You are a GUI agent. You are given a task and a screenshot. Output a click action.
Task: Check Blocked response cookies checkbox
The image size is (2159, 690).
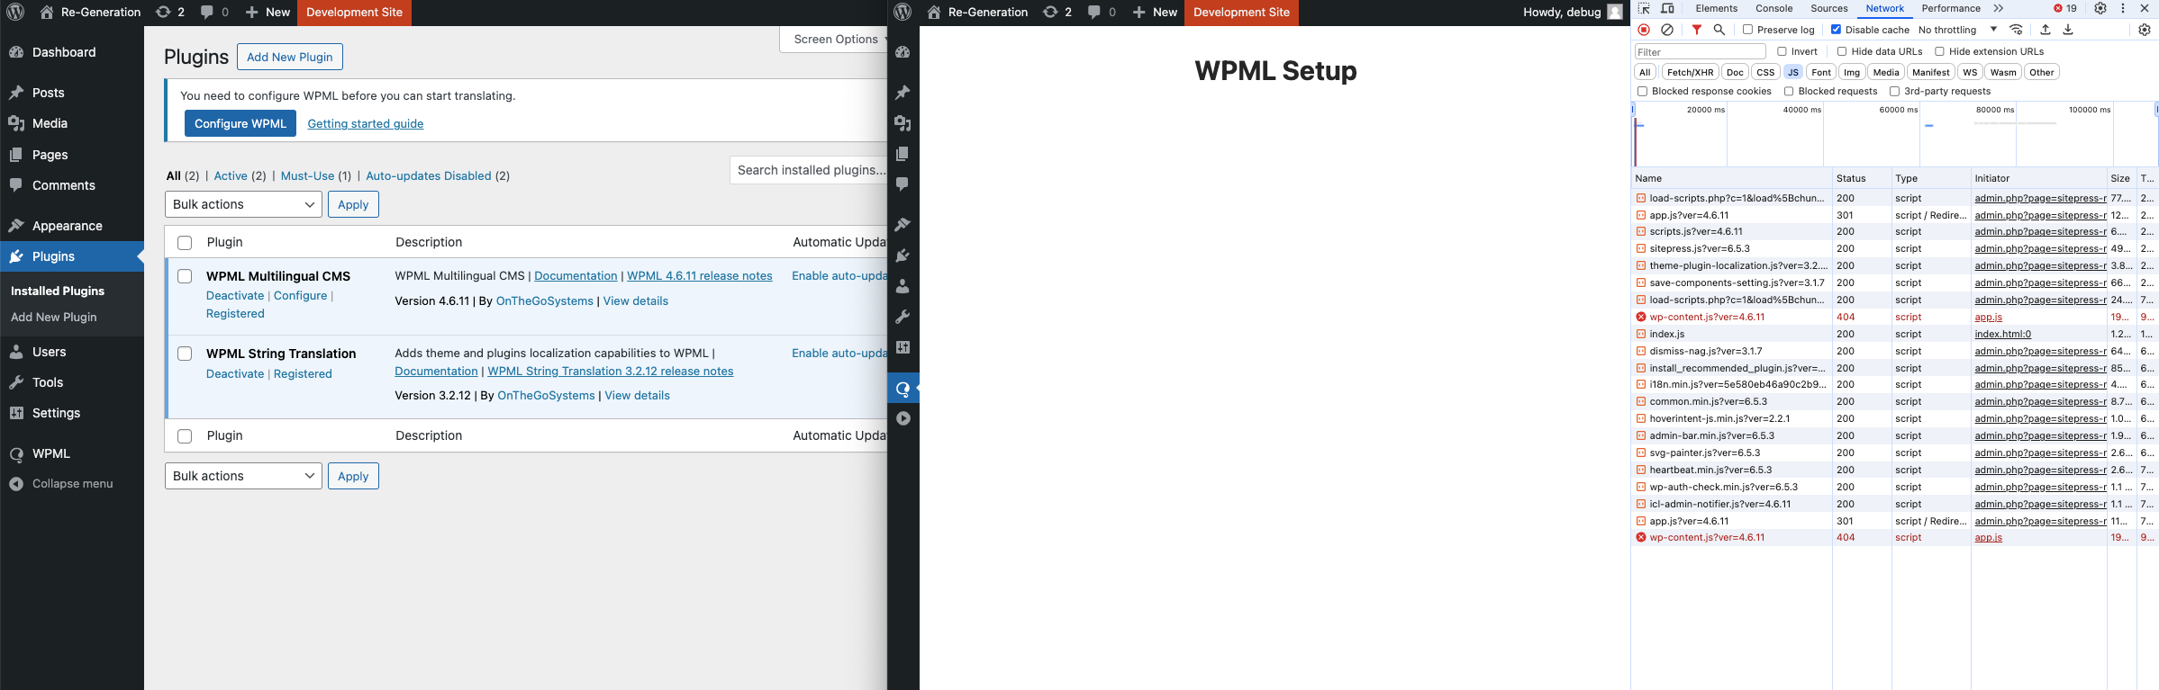[1642, 91]
